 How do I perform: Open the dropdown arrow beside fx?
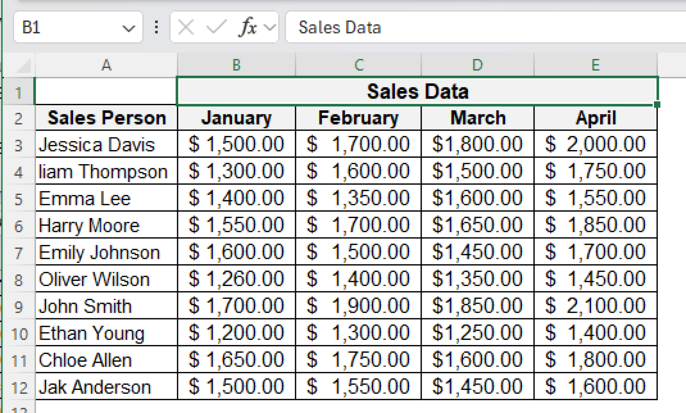[x=270, y=27]
